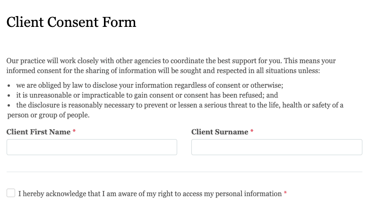Click the bullet dot before "we are obliged"

pyautogui.click(x=9, y=86)
